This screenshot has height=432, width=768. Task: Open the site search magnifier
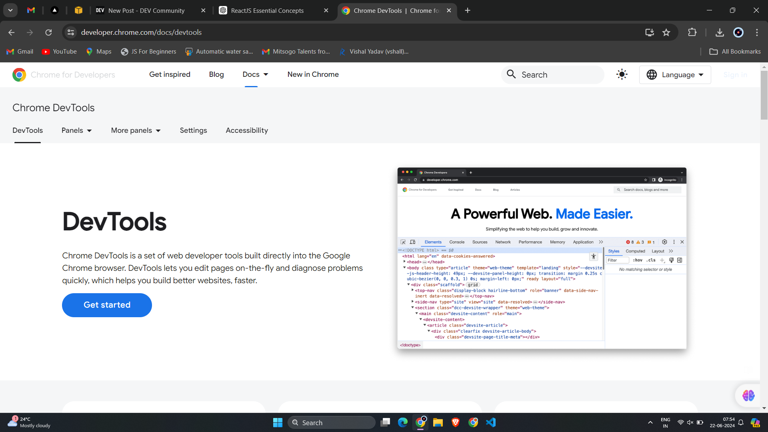(x=511, y=74)
